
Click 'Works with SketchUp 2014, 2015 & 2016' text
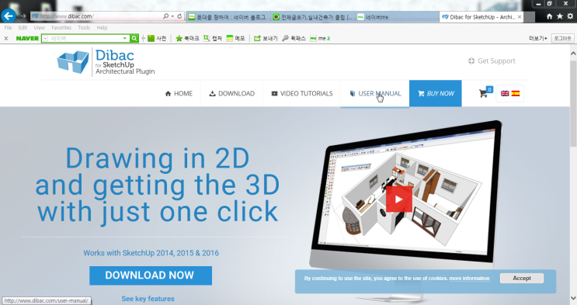[151, 253]
